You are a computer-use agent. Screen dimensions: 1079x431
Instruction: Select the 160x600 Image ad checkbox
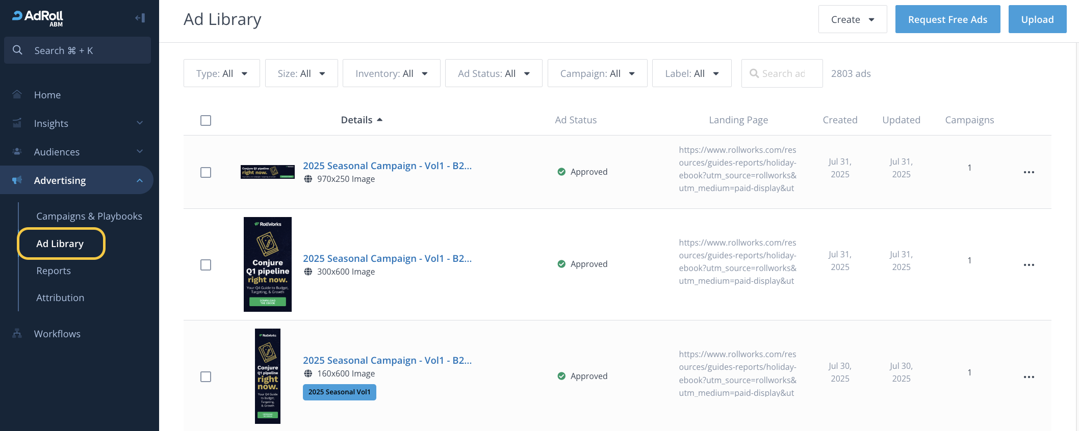(205, 377)
